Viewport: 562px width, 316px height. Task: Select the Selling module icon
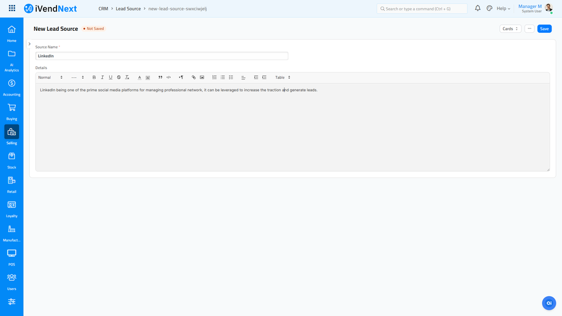click(12, 132)
